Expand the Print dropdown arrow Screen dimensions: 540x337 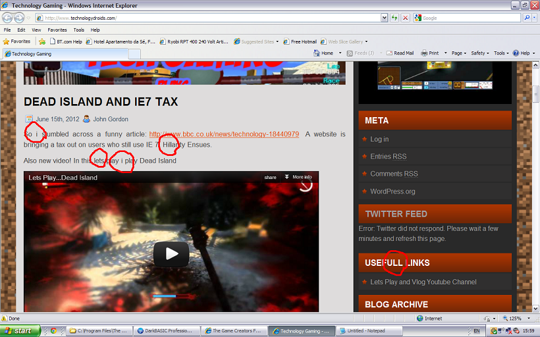[445, 53]
